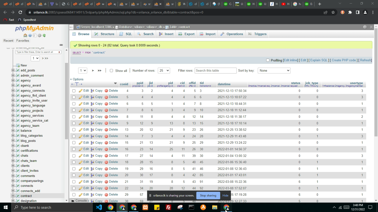Click the Explain SQL link
This screenshot has width=378, height=212.
click(319, 60)
